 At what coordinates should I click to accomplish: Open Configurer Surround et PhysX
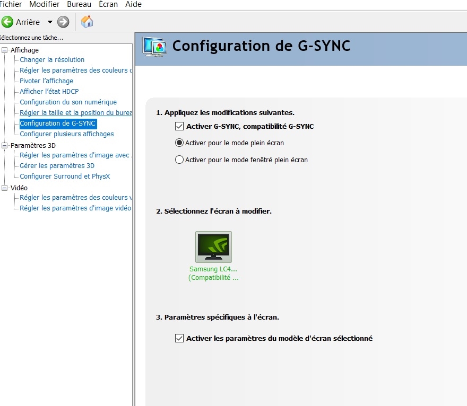click(65, 176)
